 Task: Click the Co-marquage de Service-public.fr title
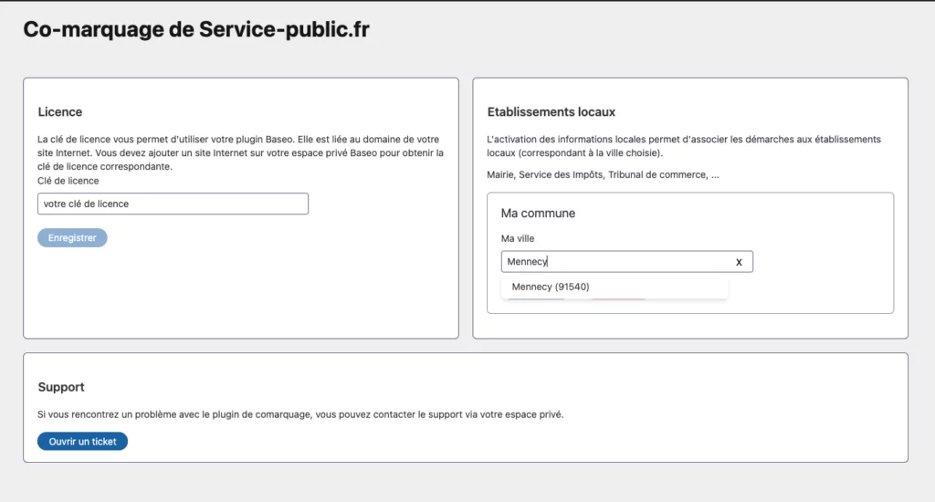[196, 29]
